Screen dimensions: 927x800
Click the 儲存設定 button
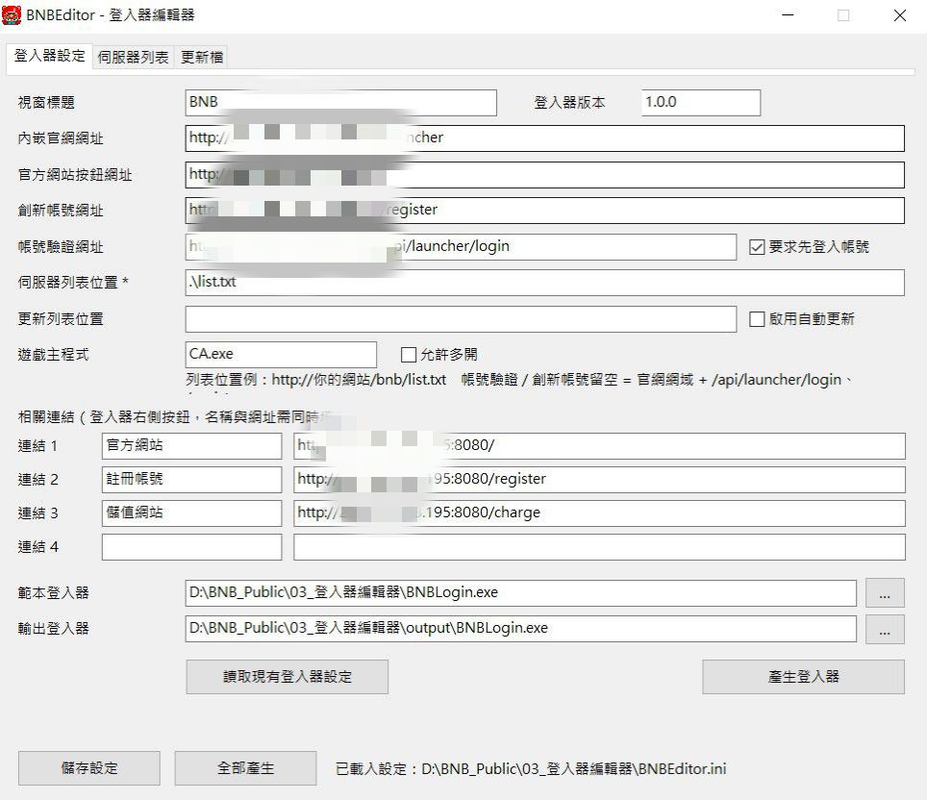pyautogui.click(x=89, y=768)
